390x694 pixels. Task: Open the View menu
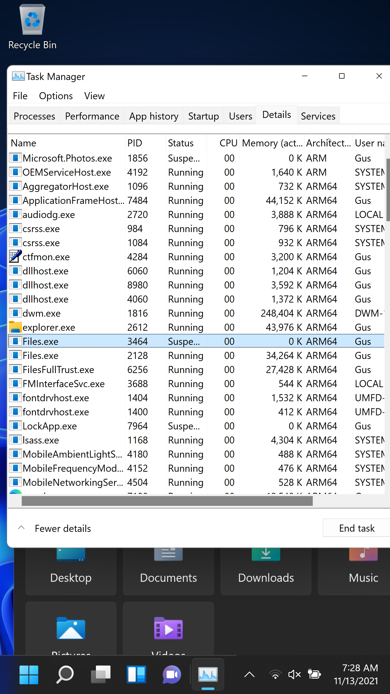(94, 96)
